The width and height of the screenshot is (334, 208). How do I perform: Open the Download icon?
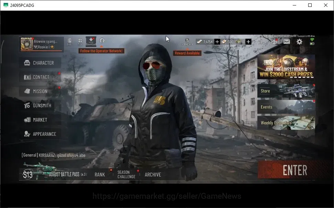point(91,41)
